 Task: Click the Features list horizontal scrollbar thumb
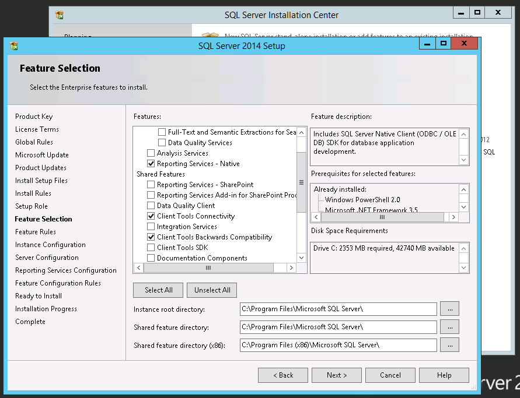(208, 267)
